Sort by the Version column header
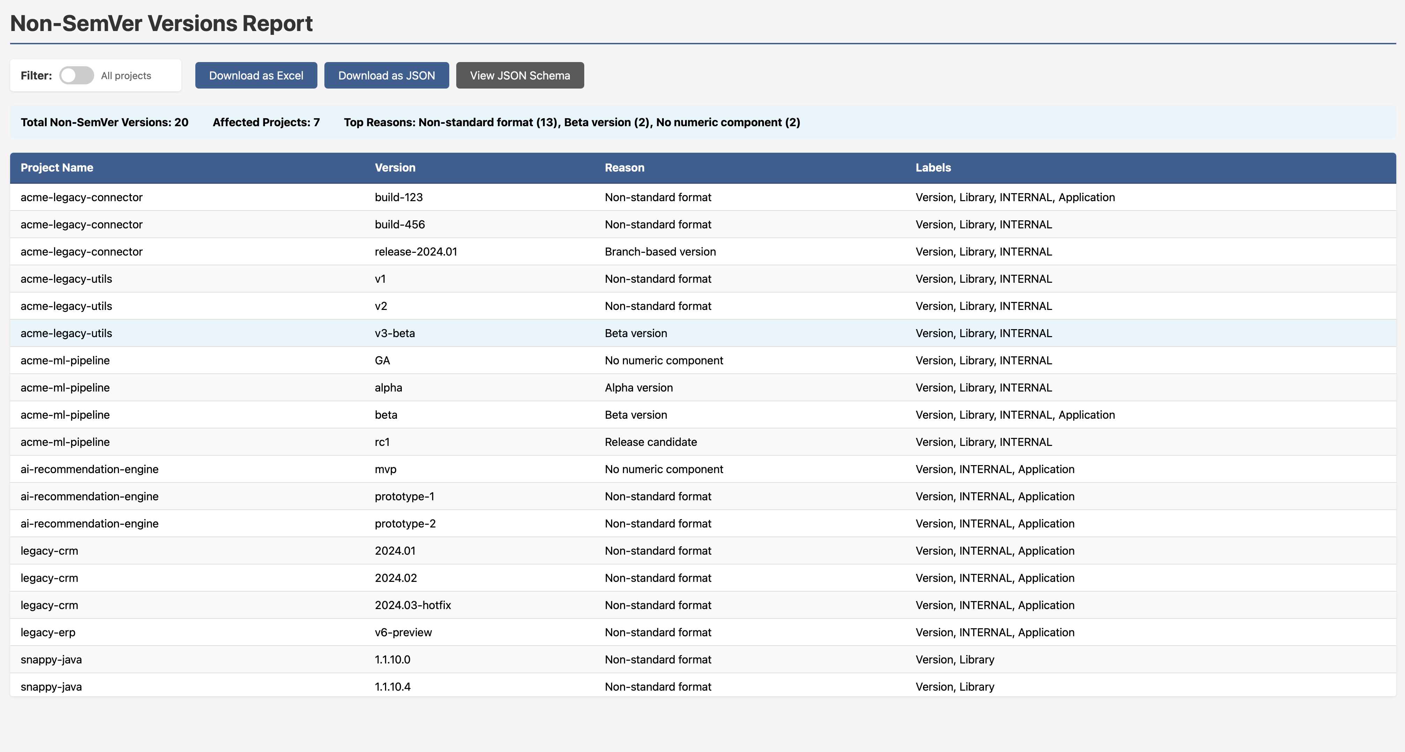Screen dimensions: 1405x752 (x=395, y=167)
